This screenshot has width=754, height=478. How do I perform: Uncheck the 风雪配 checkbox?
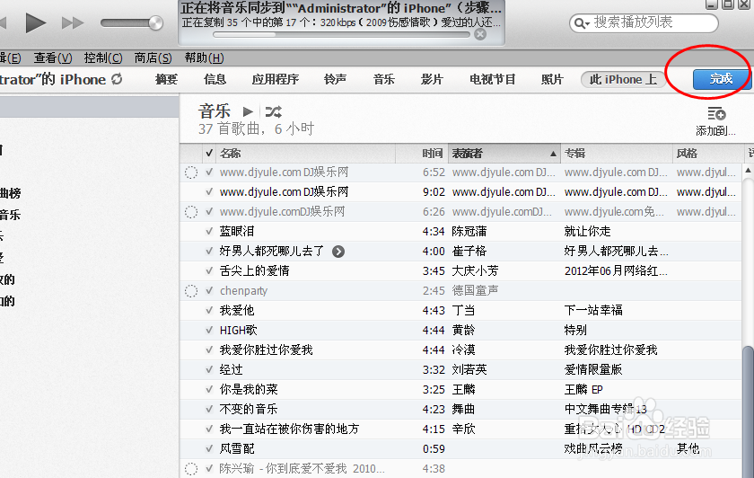click(x=209, y=448)
